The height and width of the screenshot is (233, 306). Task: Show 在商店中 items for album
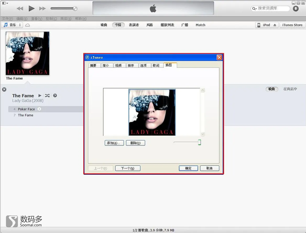tap(290, 89)
